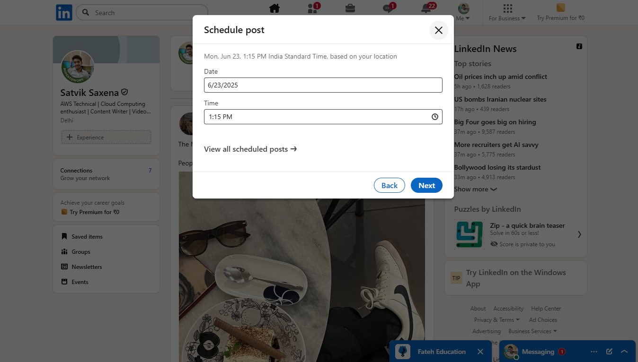638x362 pixels.
Task: Click the Next button to schedule
Action: [x=426, y=185]
